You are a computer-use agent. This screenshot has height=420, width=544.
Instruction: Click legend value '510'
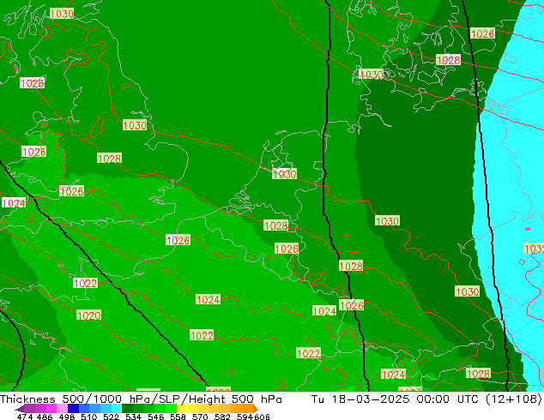tap(89, 417)
